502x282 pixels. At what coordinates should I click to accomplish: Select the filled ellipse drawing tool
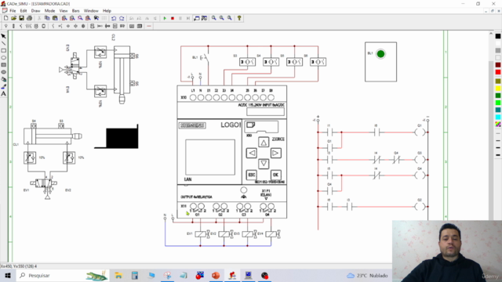coord(3,72)
